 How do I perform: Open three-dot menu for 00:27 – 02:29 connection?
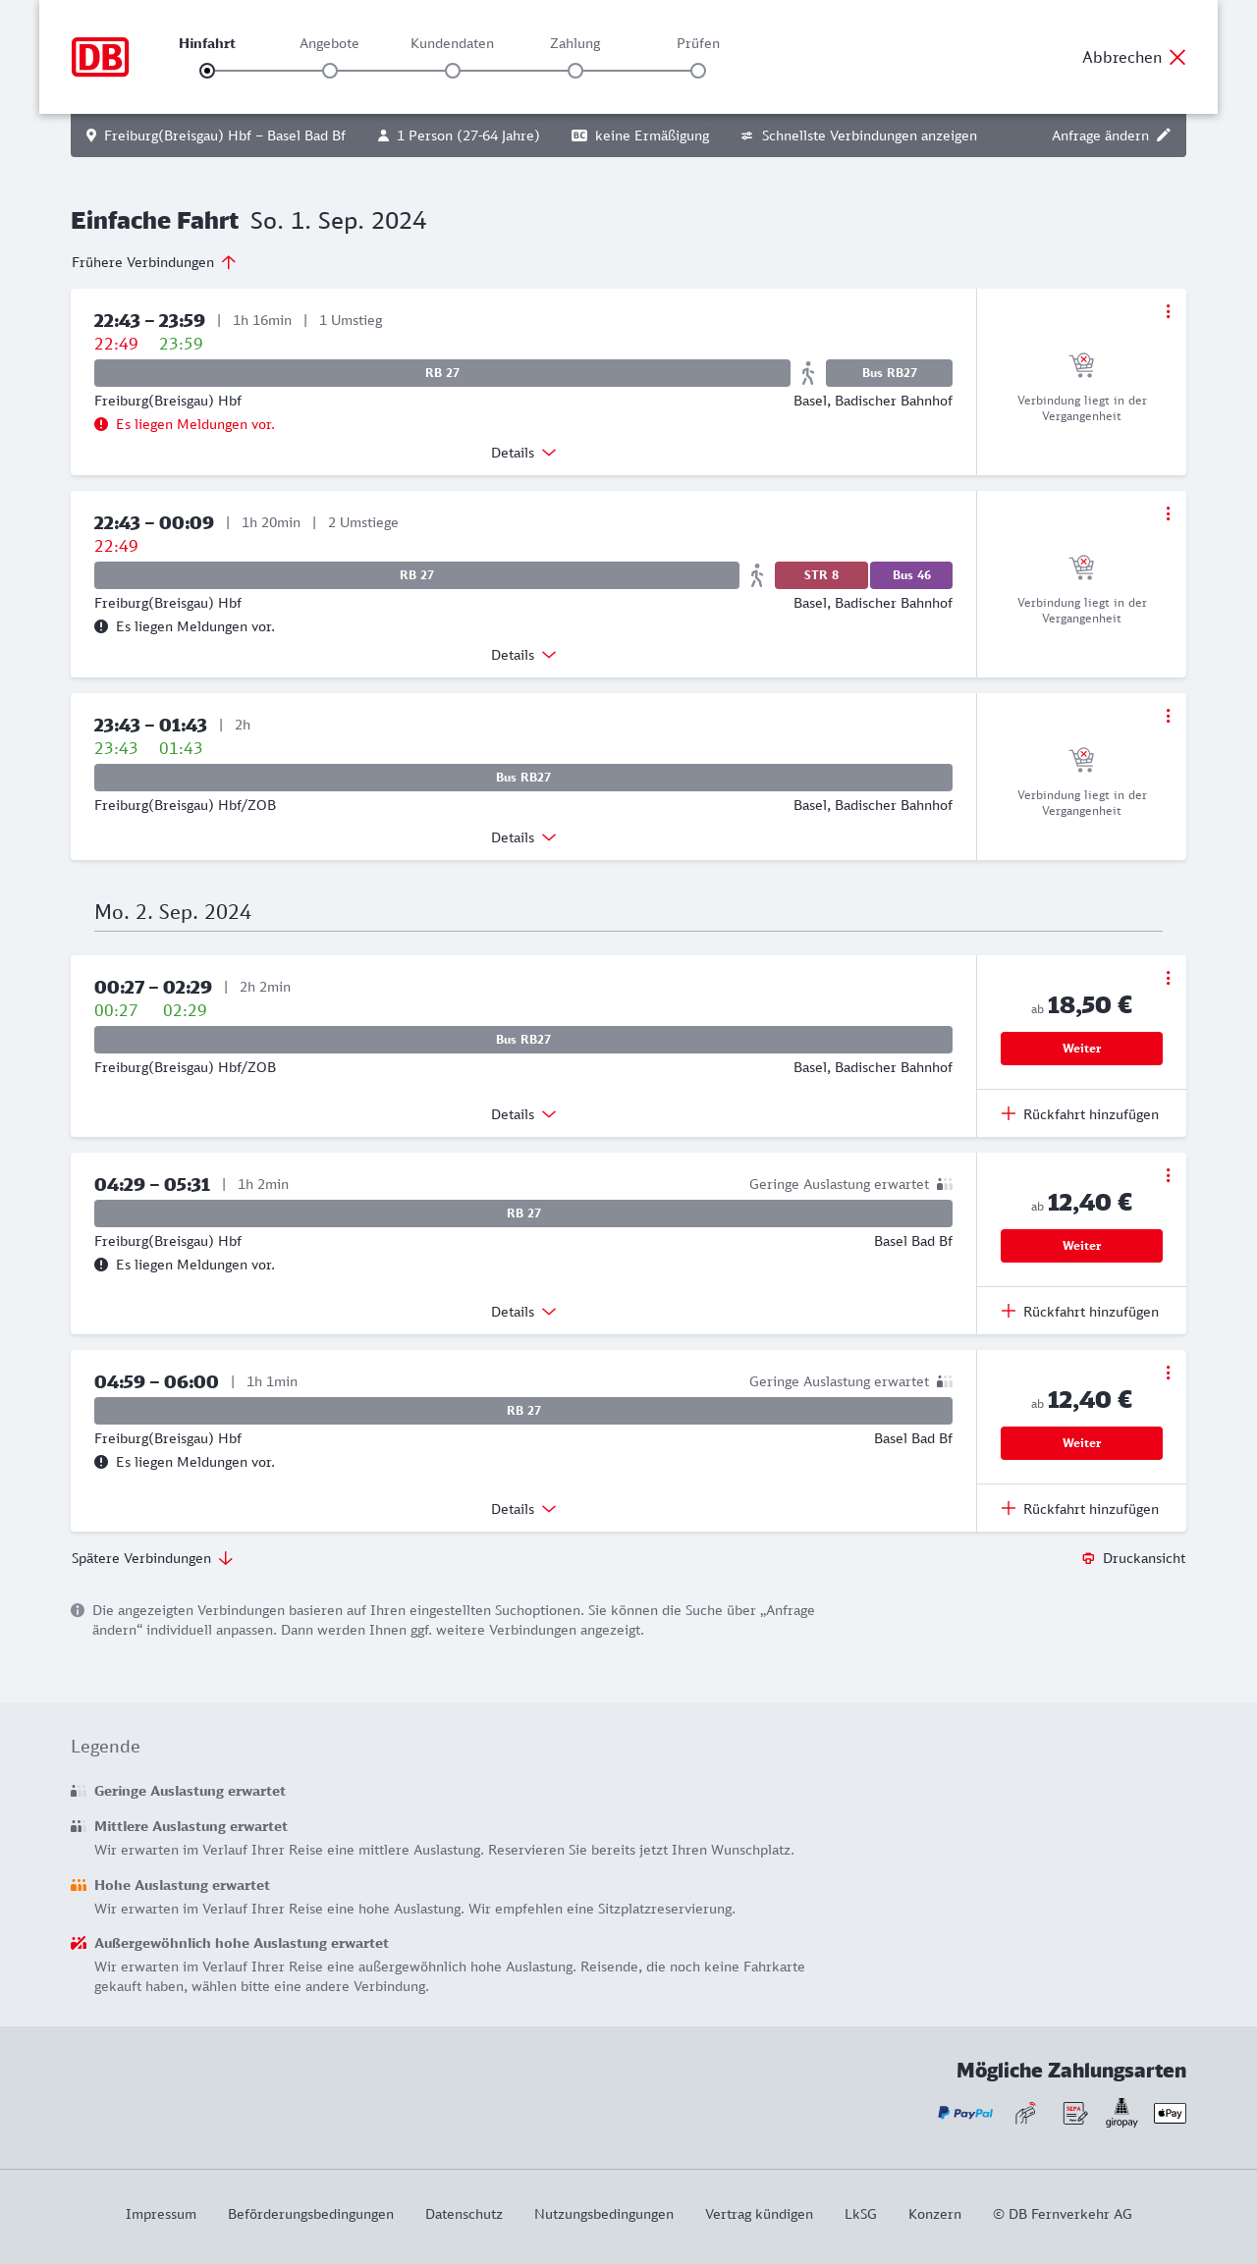pyautogui.click(x=1168, y=978)
